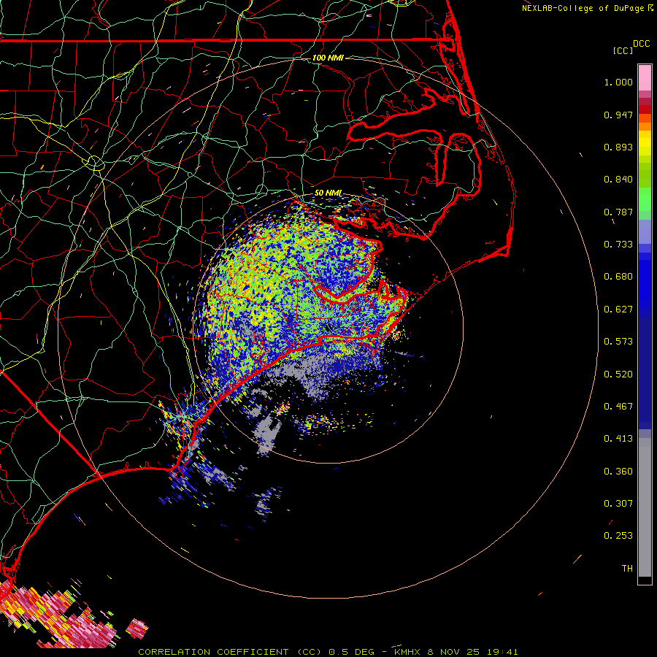Select the 0.413 scale value
This screenshot has height=657, width=657.
pyautogui.click(x=618, y=439)
